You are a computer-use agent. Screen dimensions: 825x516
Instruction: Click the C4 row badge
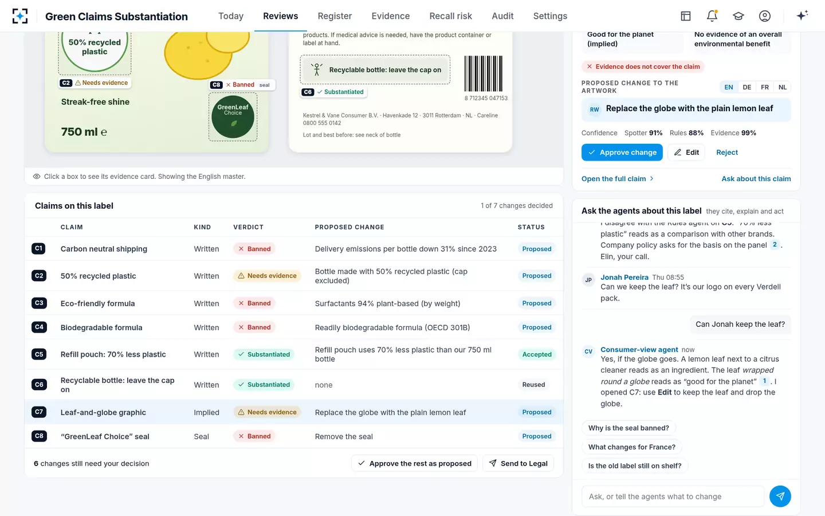pos(39,327)
